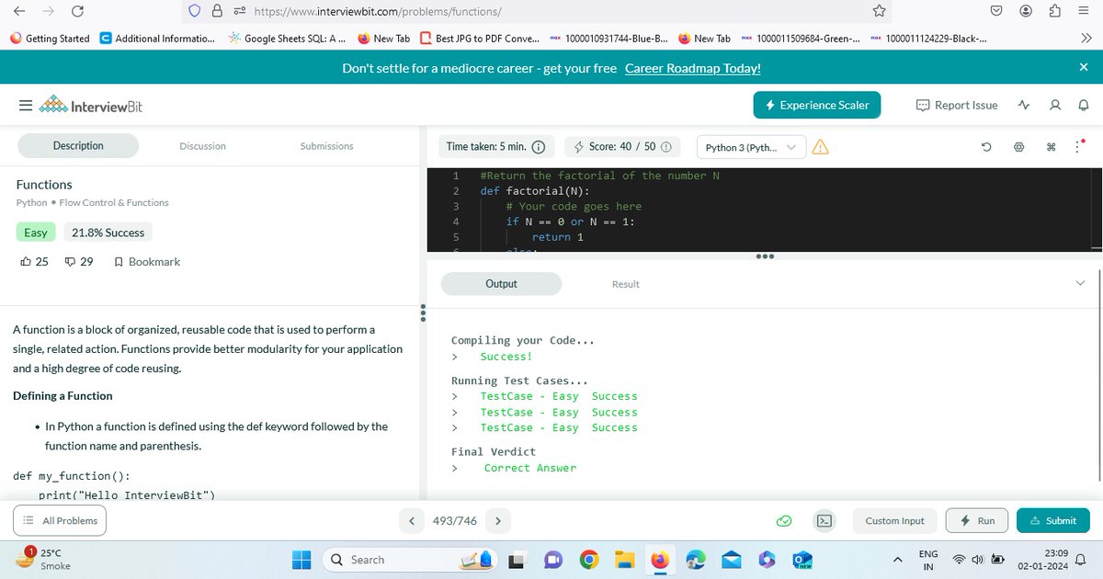Open editor settings gear icon
The image size is (1103, 579).
click(x=1018, y=147)
